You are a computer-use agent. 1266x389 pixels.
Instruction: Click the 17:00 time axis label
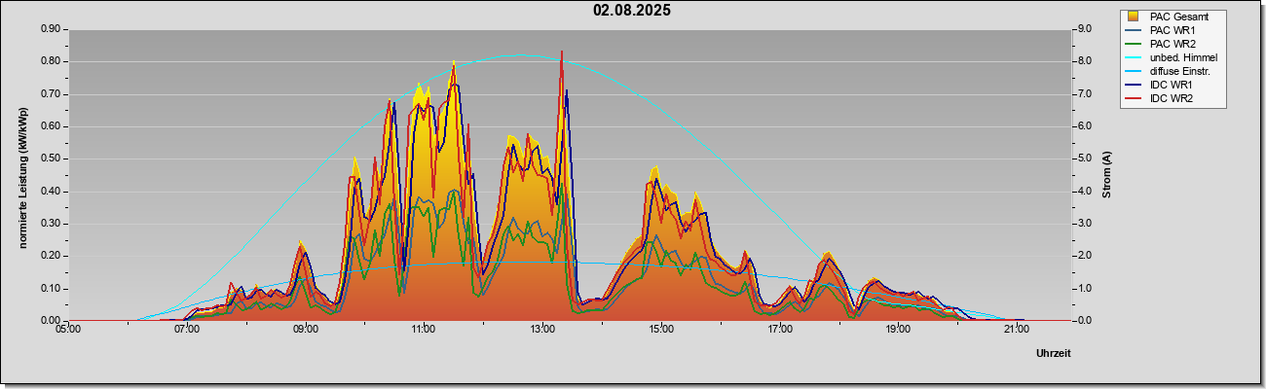pos(779,331)
